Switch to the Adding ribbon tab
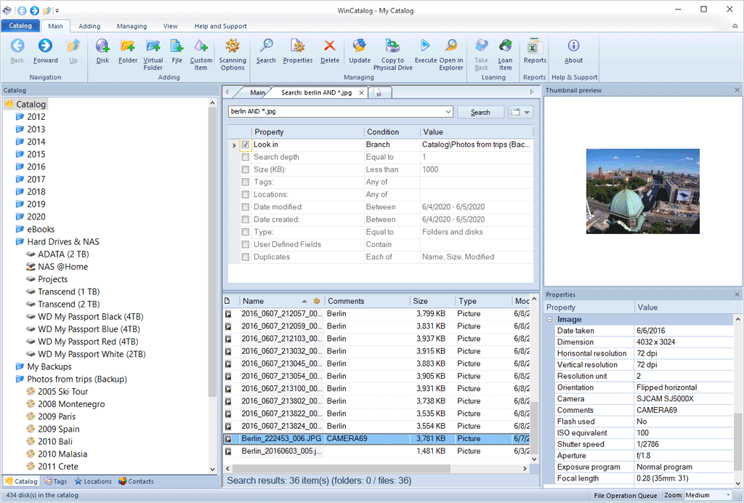This screenshot has width=744, height=503. [x=89, y=25]
